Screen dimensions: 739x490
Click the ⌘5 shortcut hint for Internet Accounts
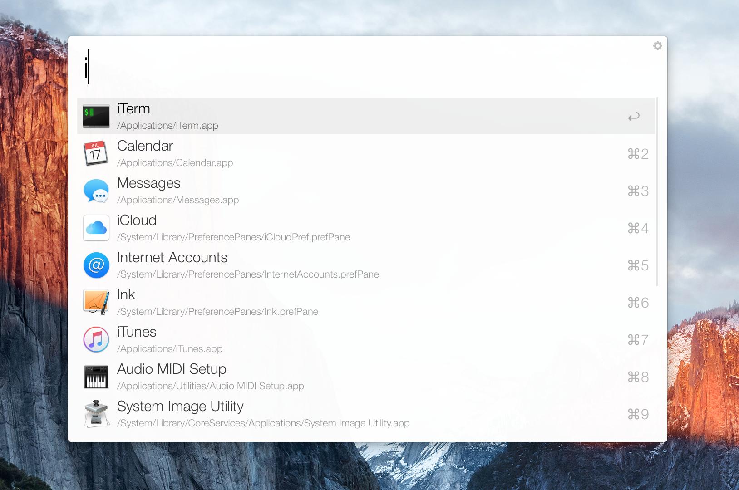638,265
